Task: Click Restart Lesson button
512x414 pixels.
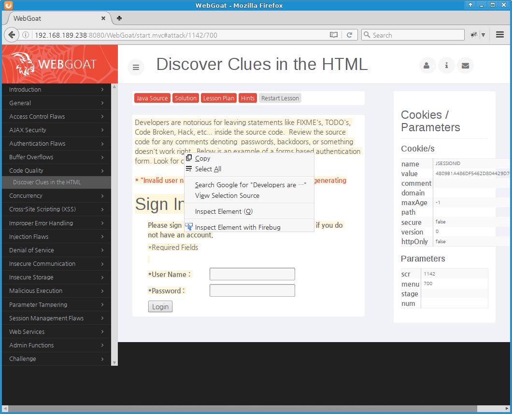Action: pyautogui.click(x=280, y=98)
